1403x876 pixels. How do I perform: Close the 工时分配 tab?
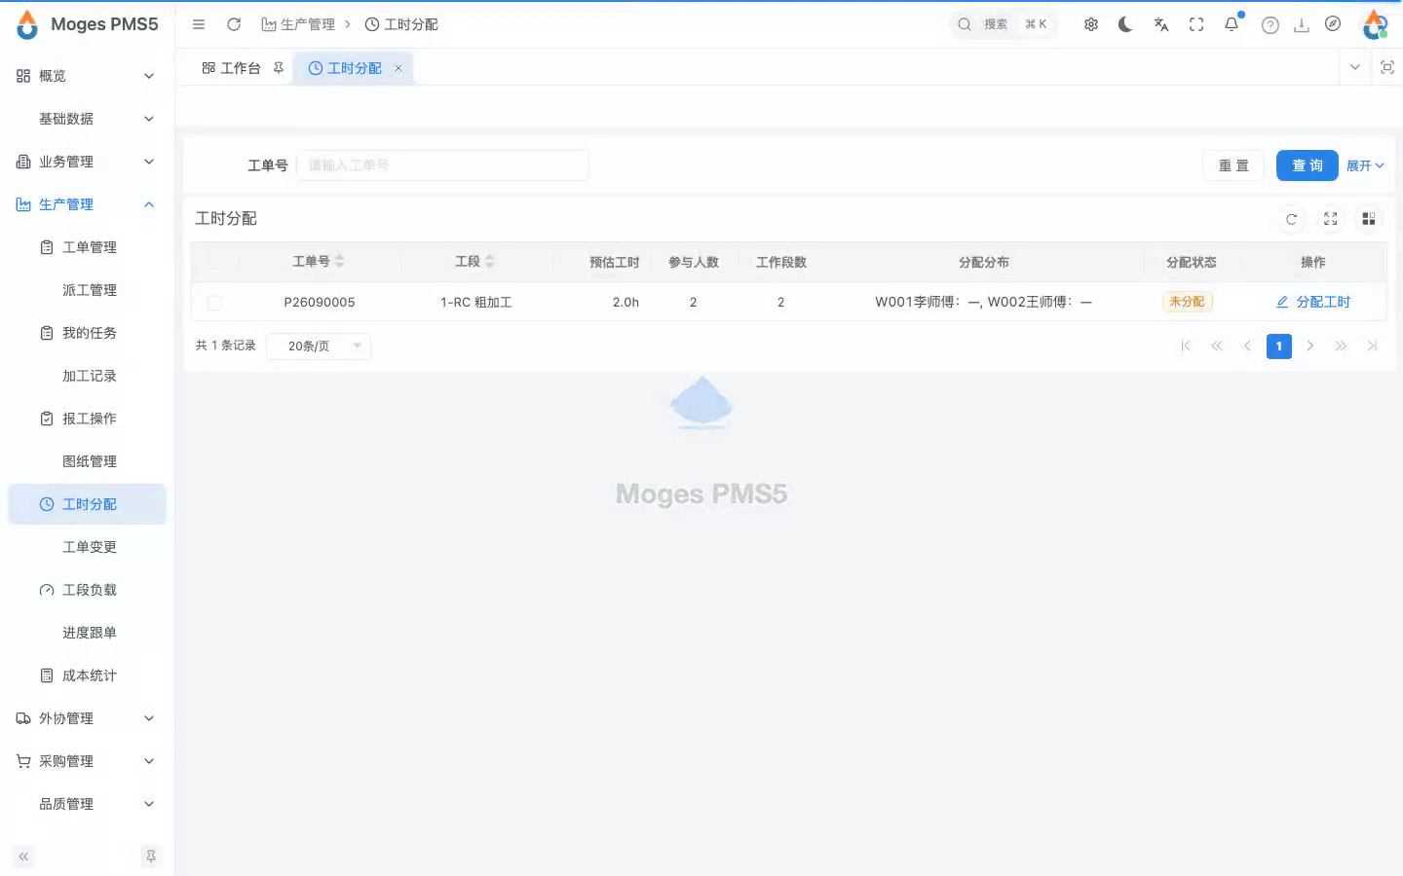398,68
